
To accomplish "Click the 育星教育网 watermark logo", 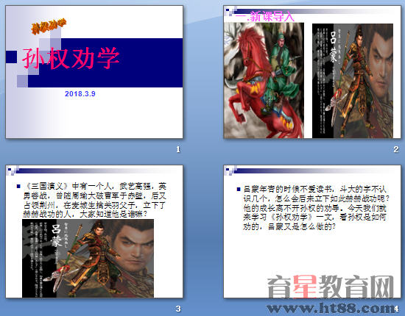I will click(x=331, y=287).
